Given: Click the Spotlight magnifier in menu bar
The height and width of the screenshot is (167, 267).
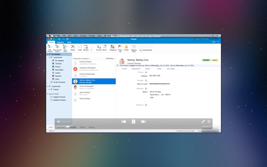Looking at the screenshot, I should 213,36.
